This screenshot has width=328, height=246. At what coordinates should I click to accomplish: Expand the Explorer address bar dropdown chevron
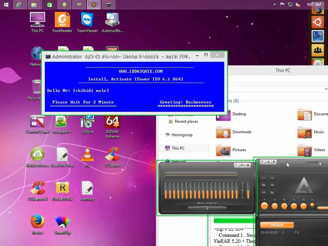(326, 89)
